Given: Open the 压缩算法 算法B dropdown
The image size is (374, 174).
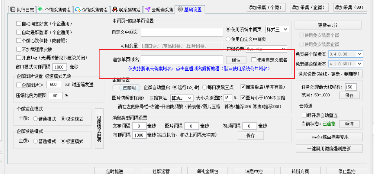Looking at the screenshot, I should (x=181, y=98).
